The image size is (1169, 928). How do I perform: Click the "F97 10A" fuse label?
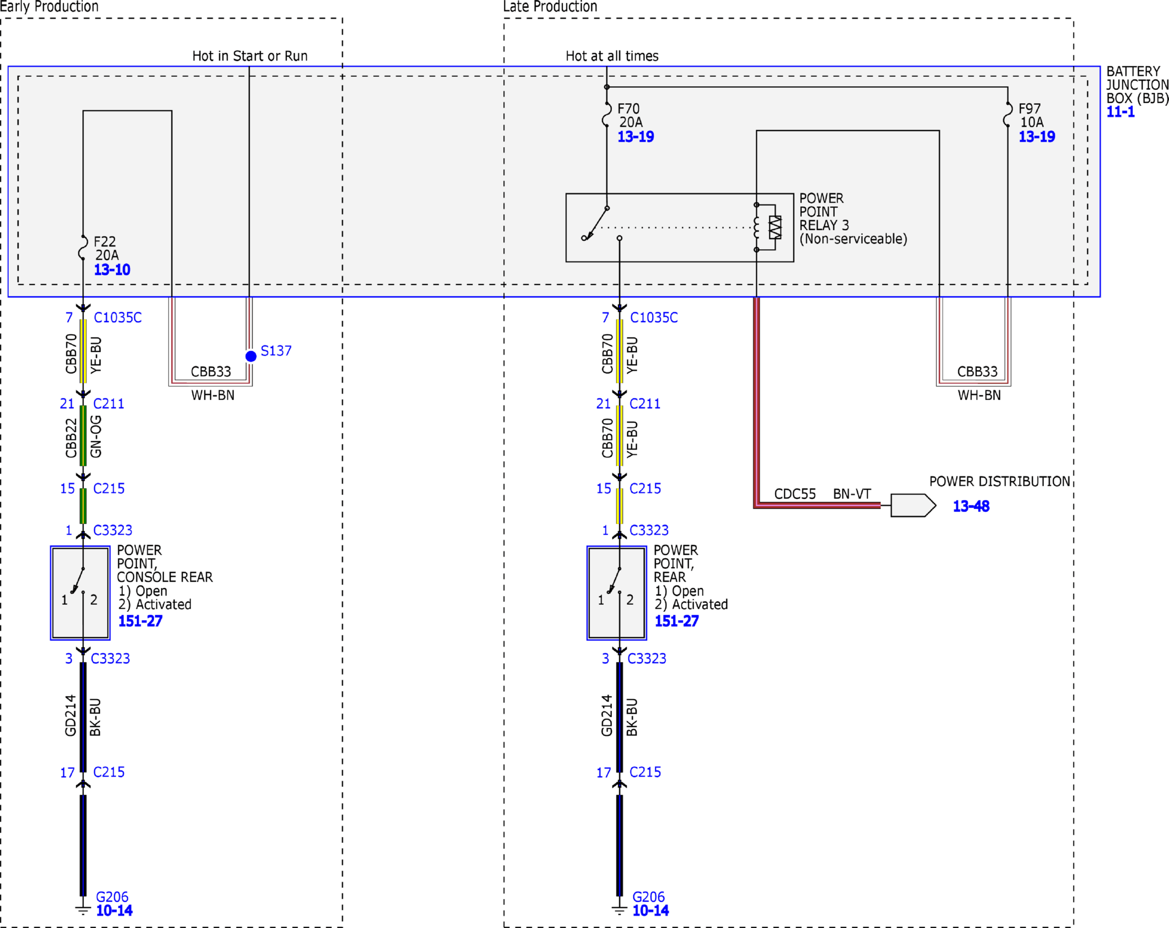point(1031,115)
